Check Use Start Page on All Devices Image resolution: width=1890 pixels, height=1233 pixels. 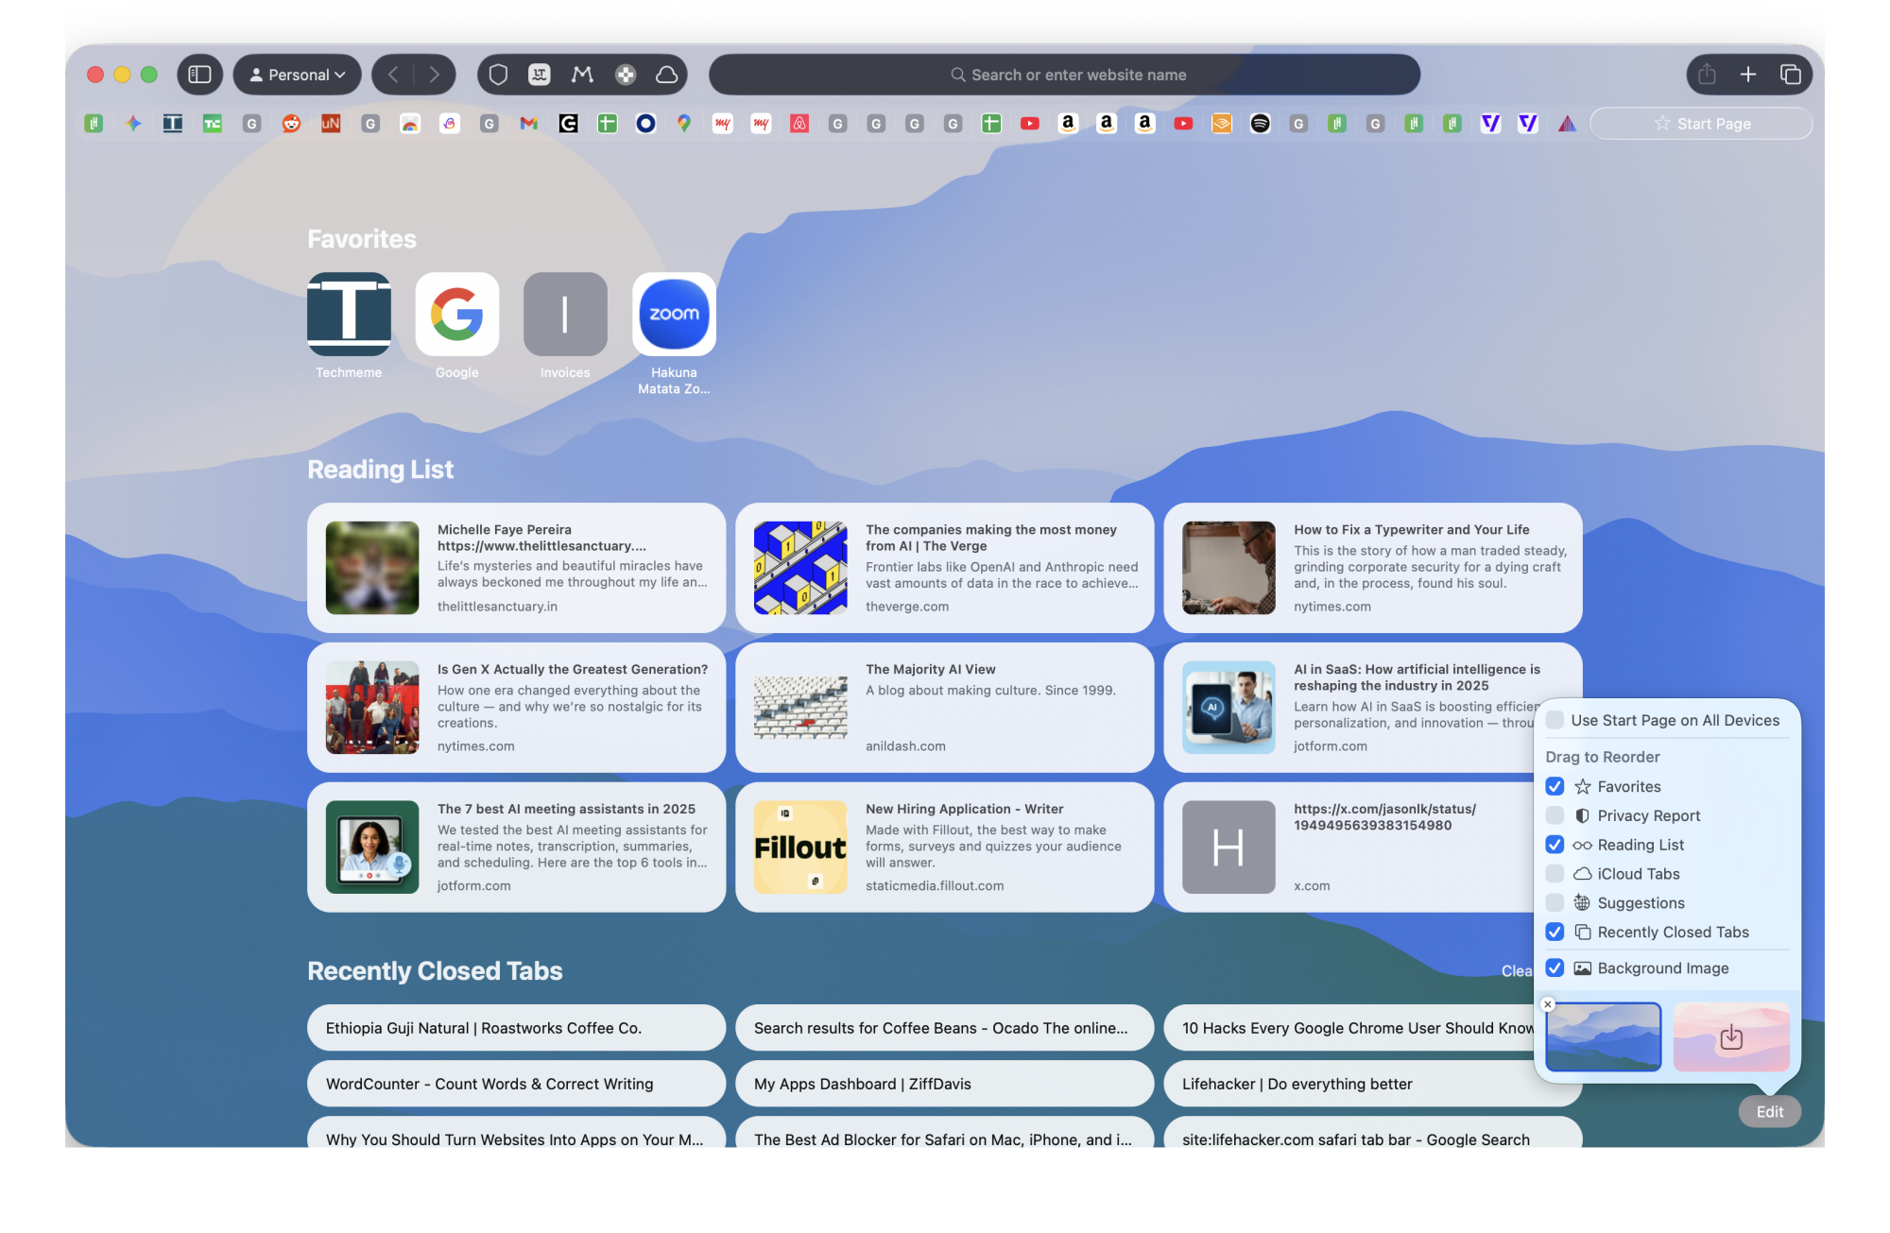click(1553, 719)
